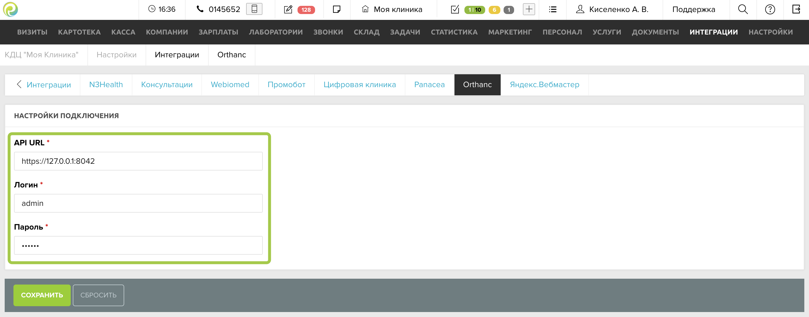Log out using exit icon

click(x=796, y=9)
